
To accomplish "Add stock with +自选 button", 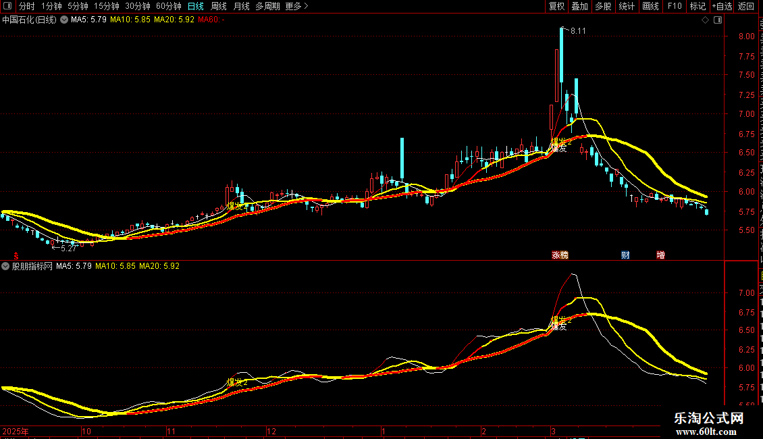I will (722, 6).
